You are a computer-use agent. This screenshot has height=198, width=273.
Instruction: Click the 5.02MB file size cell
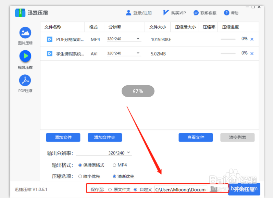point(158,54)
